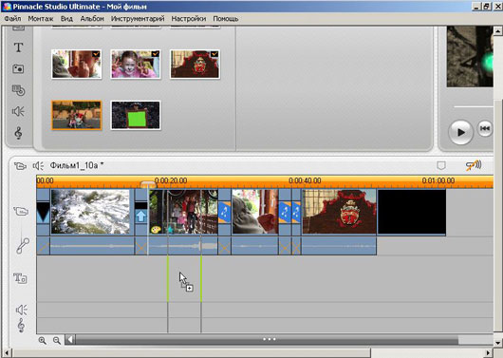
Task: Select the red crest clip's audio waveform
Action: [339, 246]
